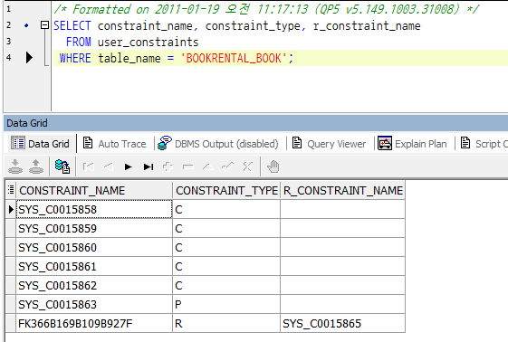Select the SYS_C0015859 cell

pos(94,228)
